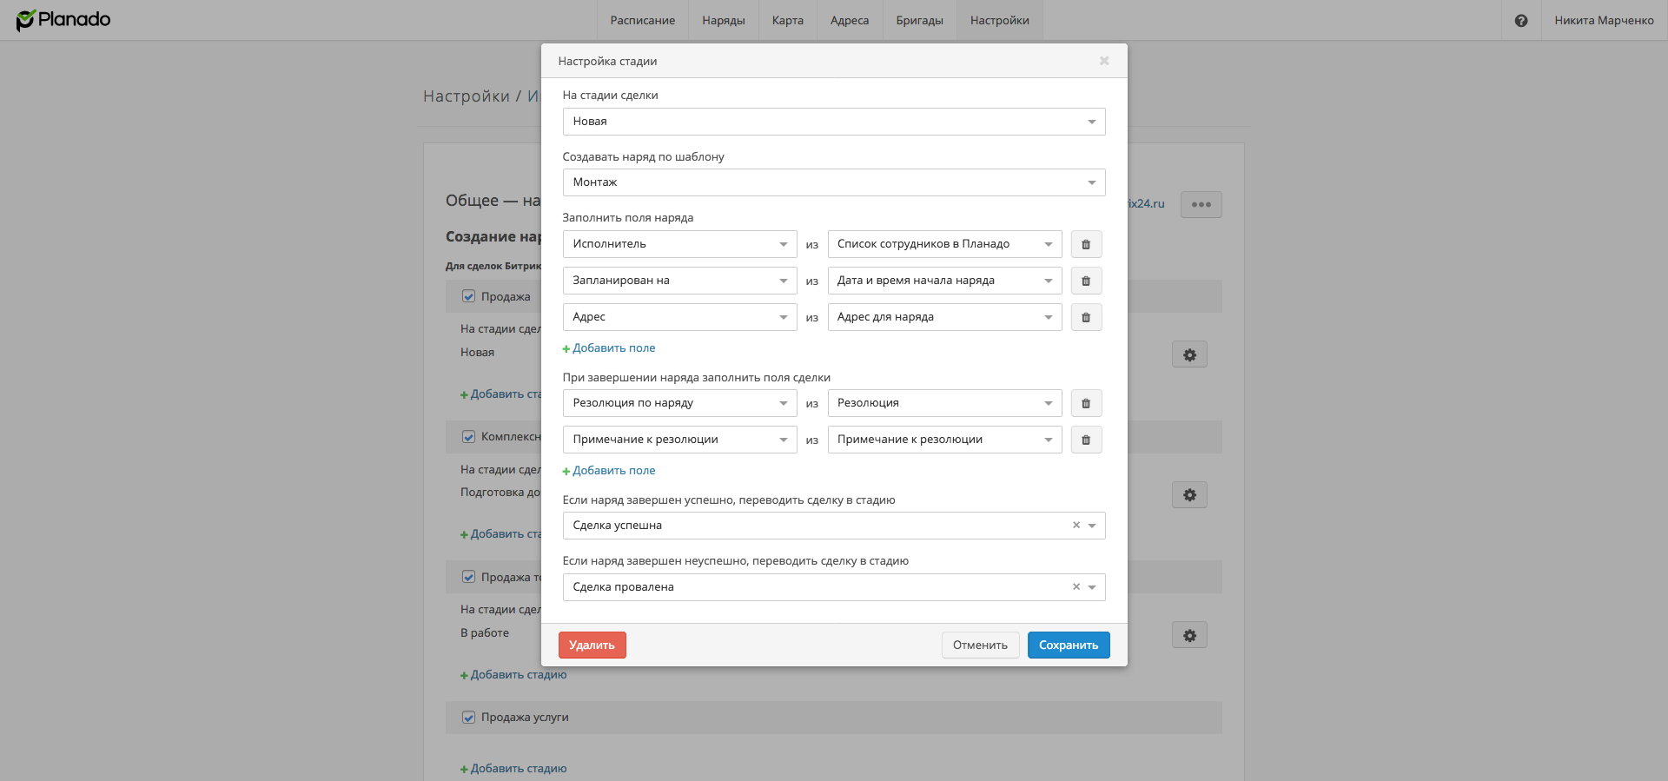Delete the Резолюция по наряду row
The image size is (1668, 781).
tap(1085, 403)
